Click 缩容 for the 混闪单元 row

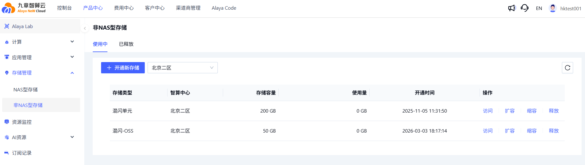click(532, 111)
